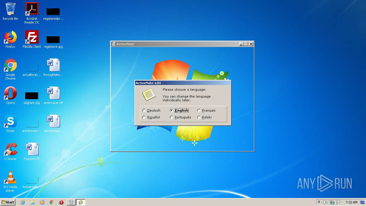Close the ActiveNote window
This screenshot has width=366, height=206.
tap(251, 44)
